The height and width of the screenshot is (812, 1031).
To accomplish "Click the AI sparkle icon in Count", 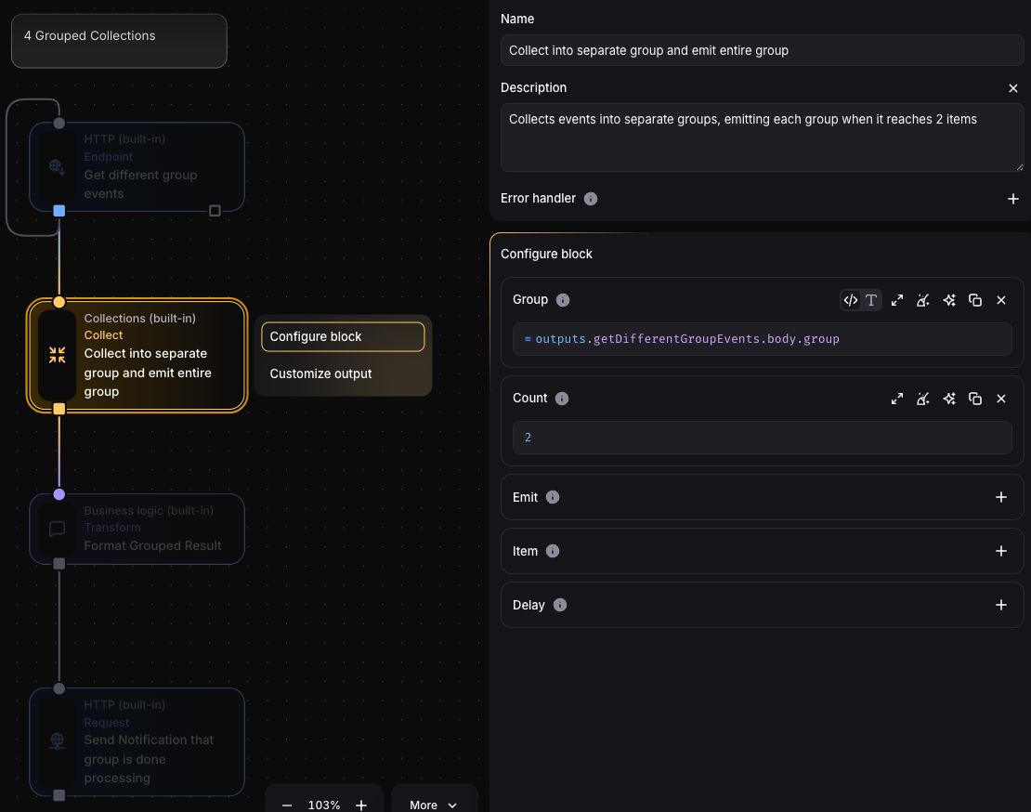I will pyautogui.click(x=949, y=399).
